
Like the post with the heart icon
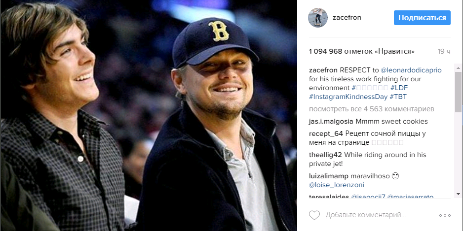pyautogui.click(x=314, y=215)
